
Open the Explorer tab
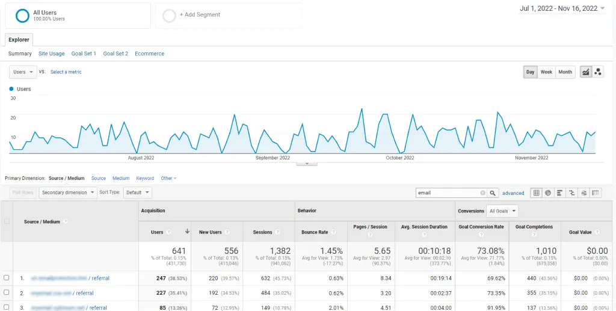[19, 40]
